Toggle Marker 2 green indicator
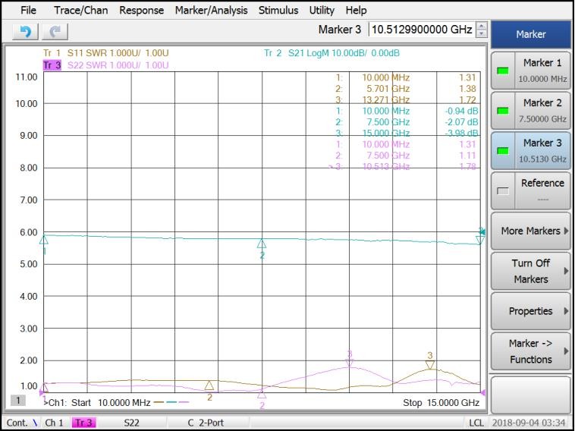The height and width of the screenshot is (431, 575). click(502, 111)
